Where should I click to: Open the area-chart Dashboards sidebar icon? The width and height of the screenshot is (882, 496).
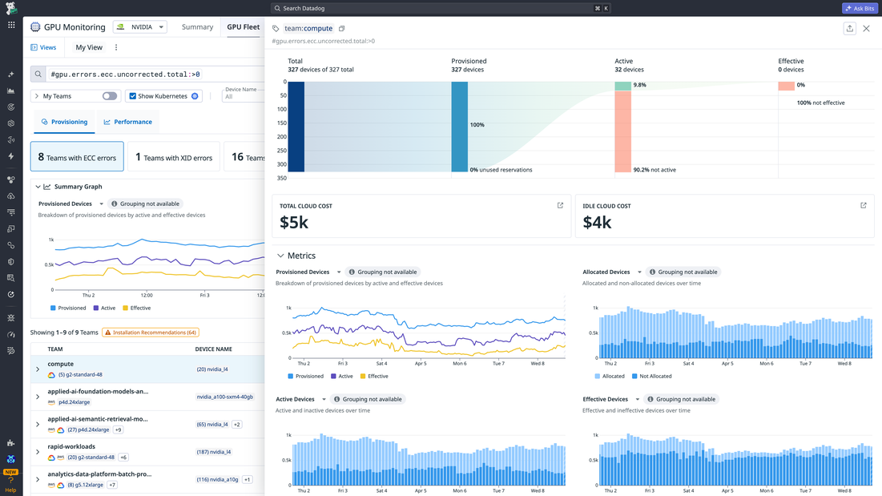[10, 91]
